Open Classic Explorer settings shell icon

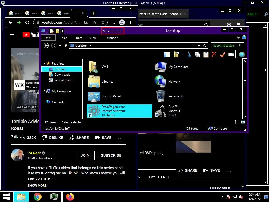click(x=242, y=55)
